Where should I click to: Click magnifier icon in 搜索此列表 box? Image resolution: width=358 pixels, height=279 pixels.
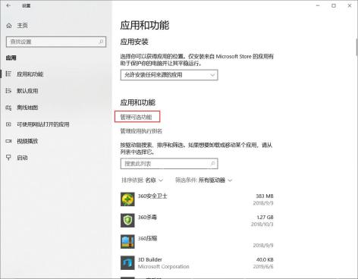point(213,164)
